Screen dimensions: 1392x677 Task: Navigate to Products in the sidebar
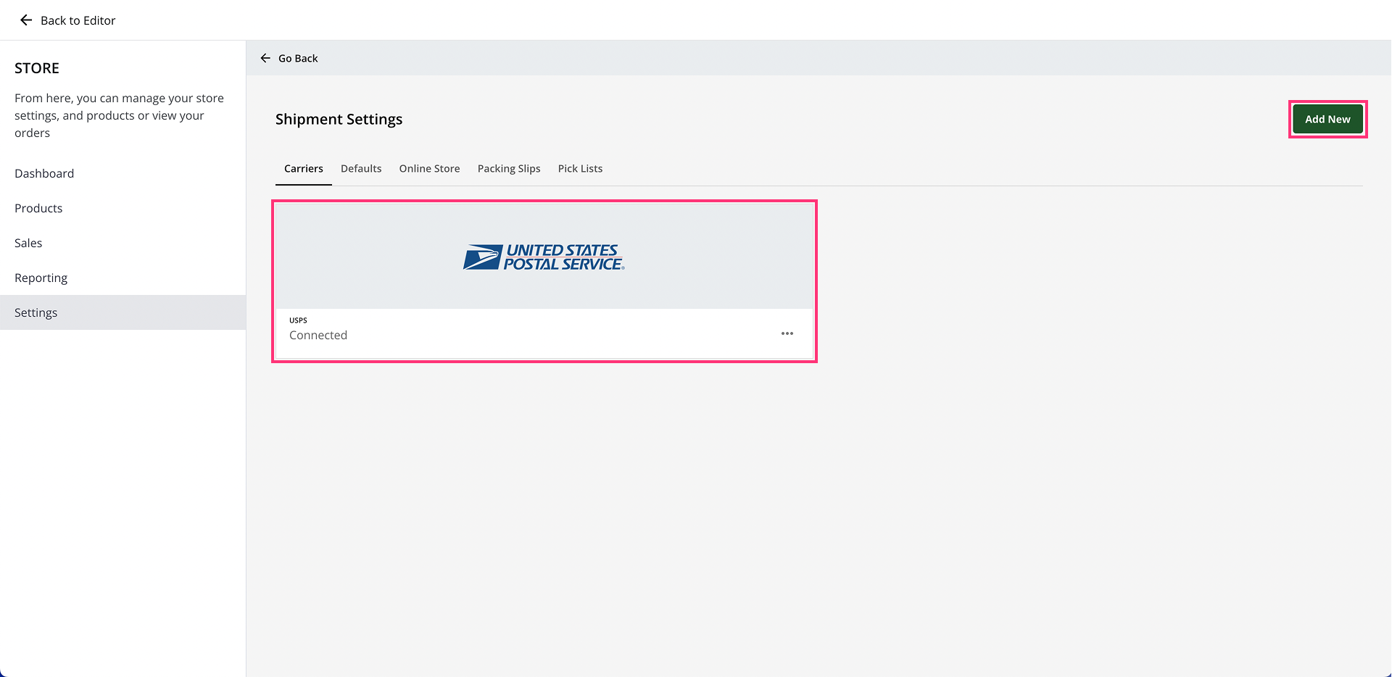pos(123,208)
